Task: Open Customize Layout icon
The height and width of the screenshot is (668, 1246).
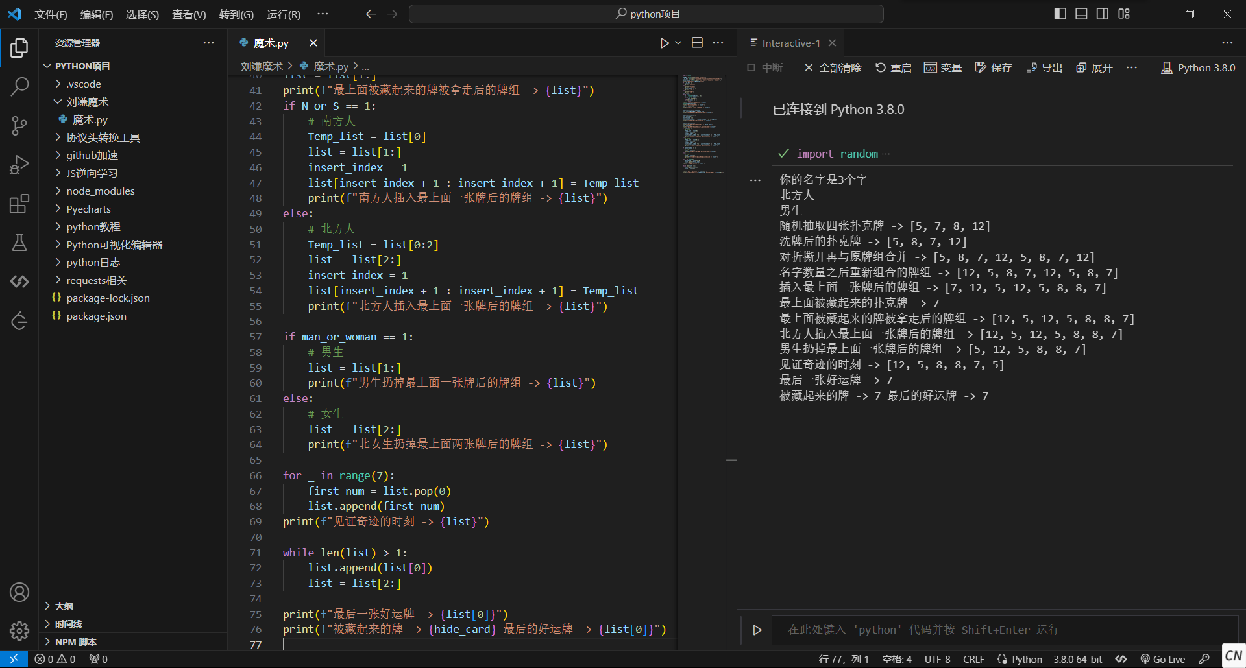Action: 1124,14
